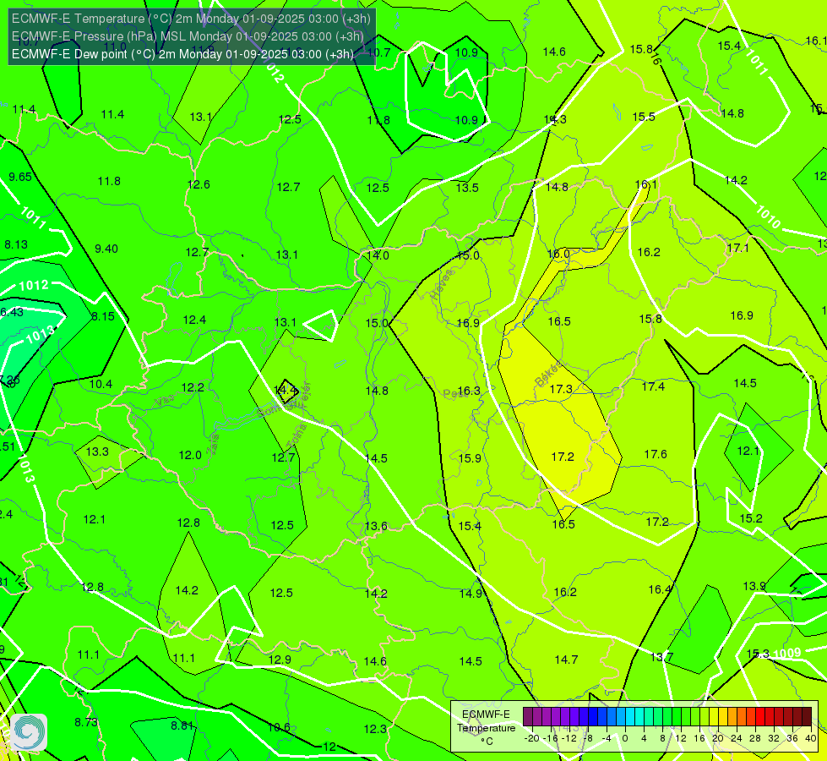827x761 pixels.
Task: Click the 14.9 temperature value
Action: click(471, 594)
